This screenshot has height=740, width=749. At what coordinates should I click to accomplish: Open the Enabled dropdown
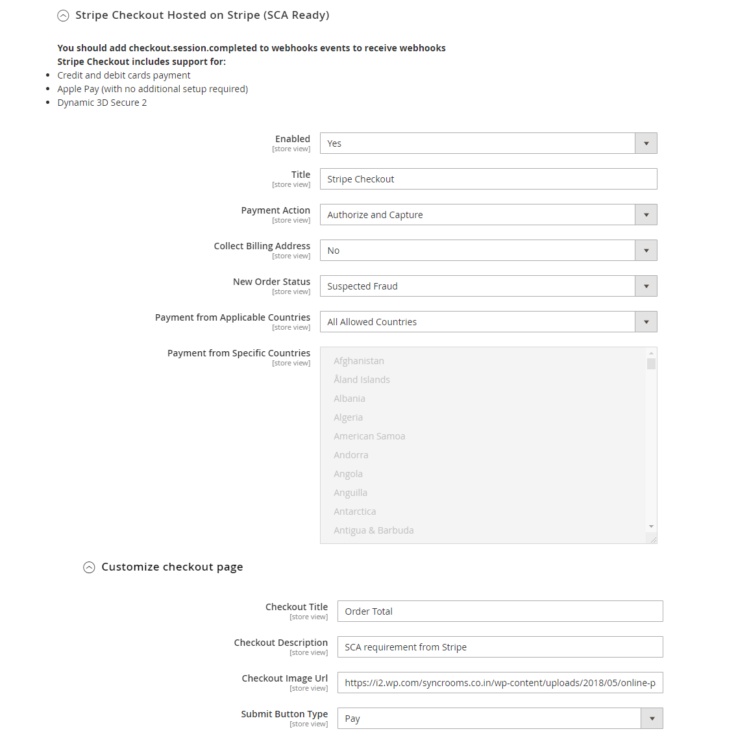tap(488, 143)
